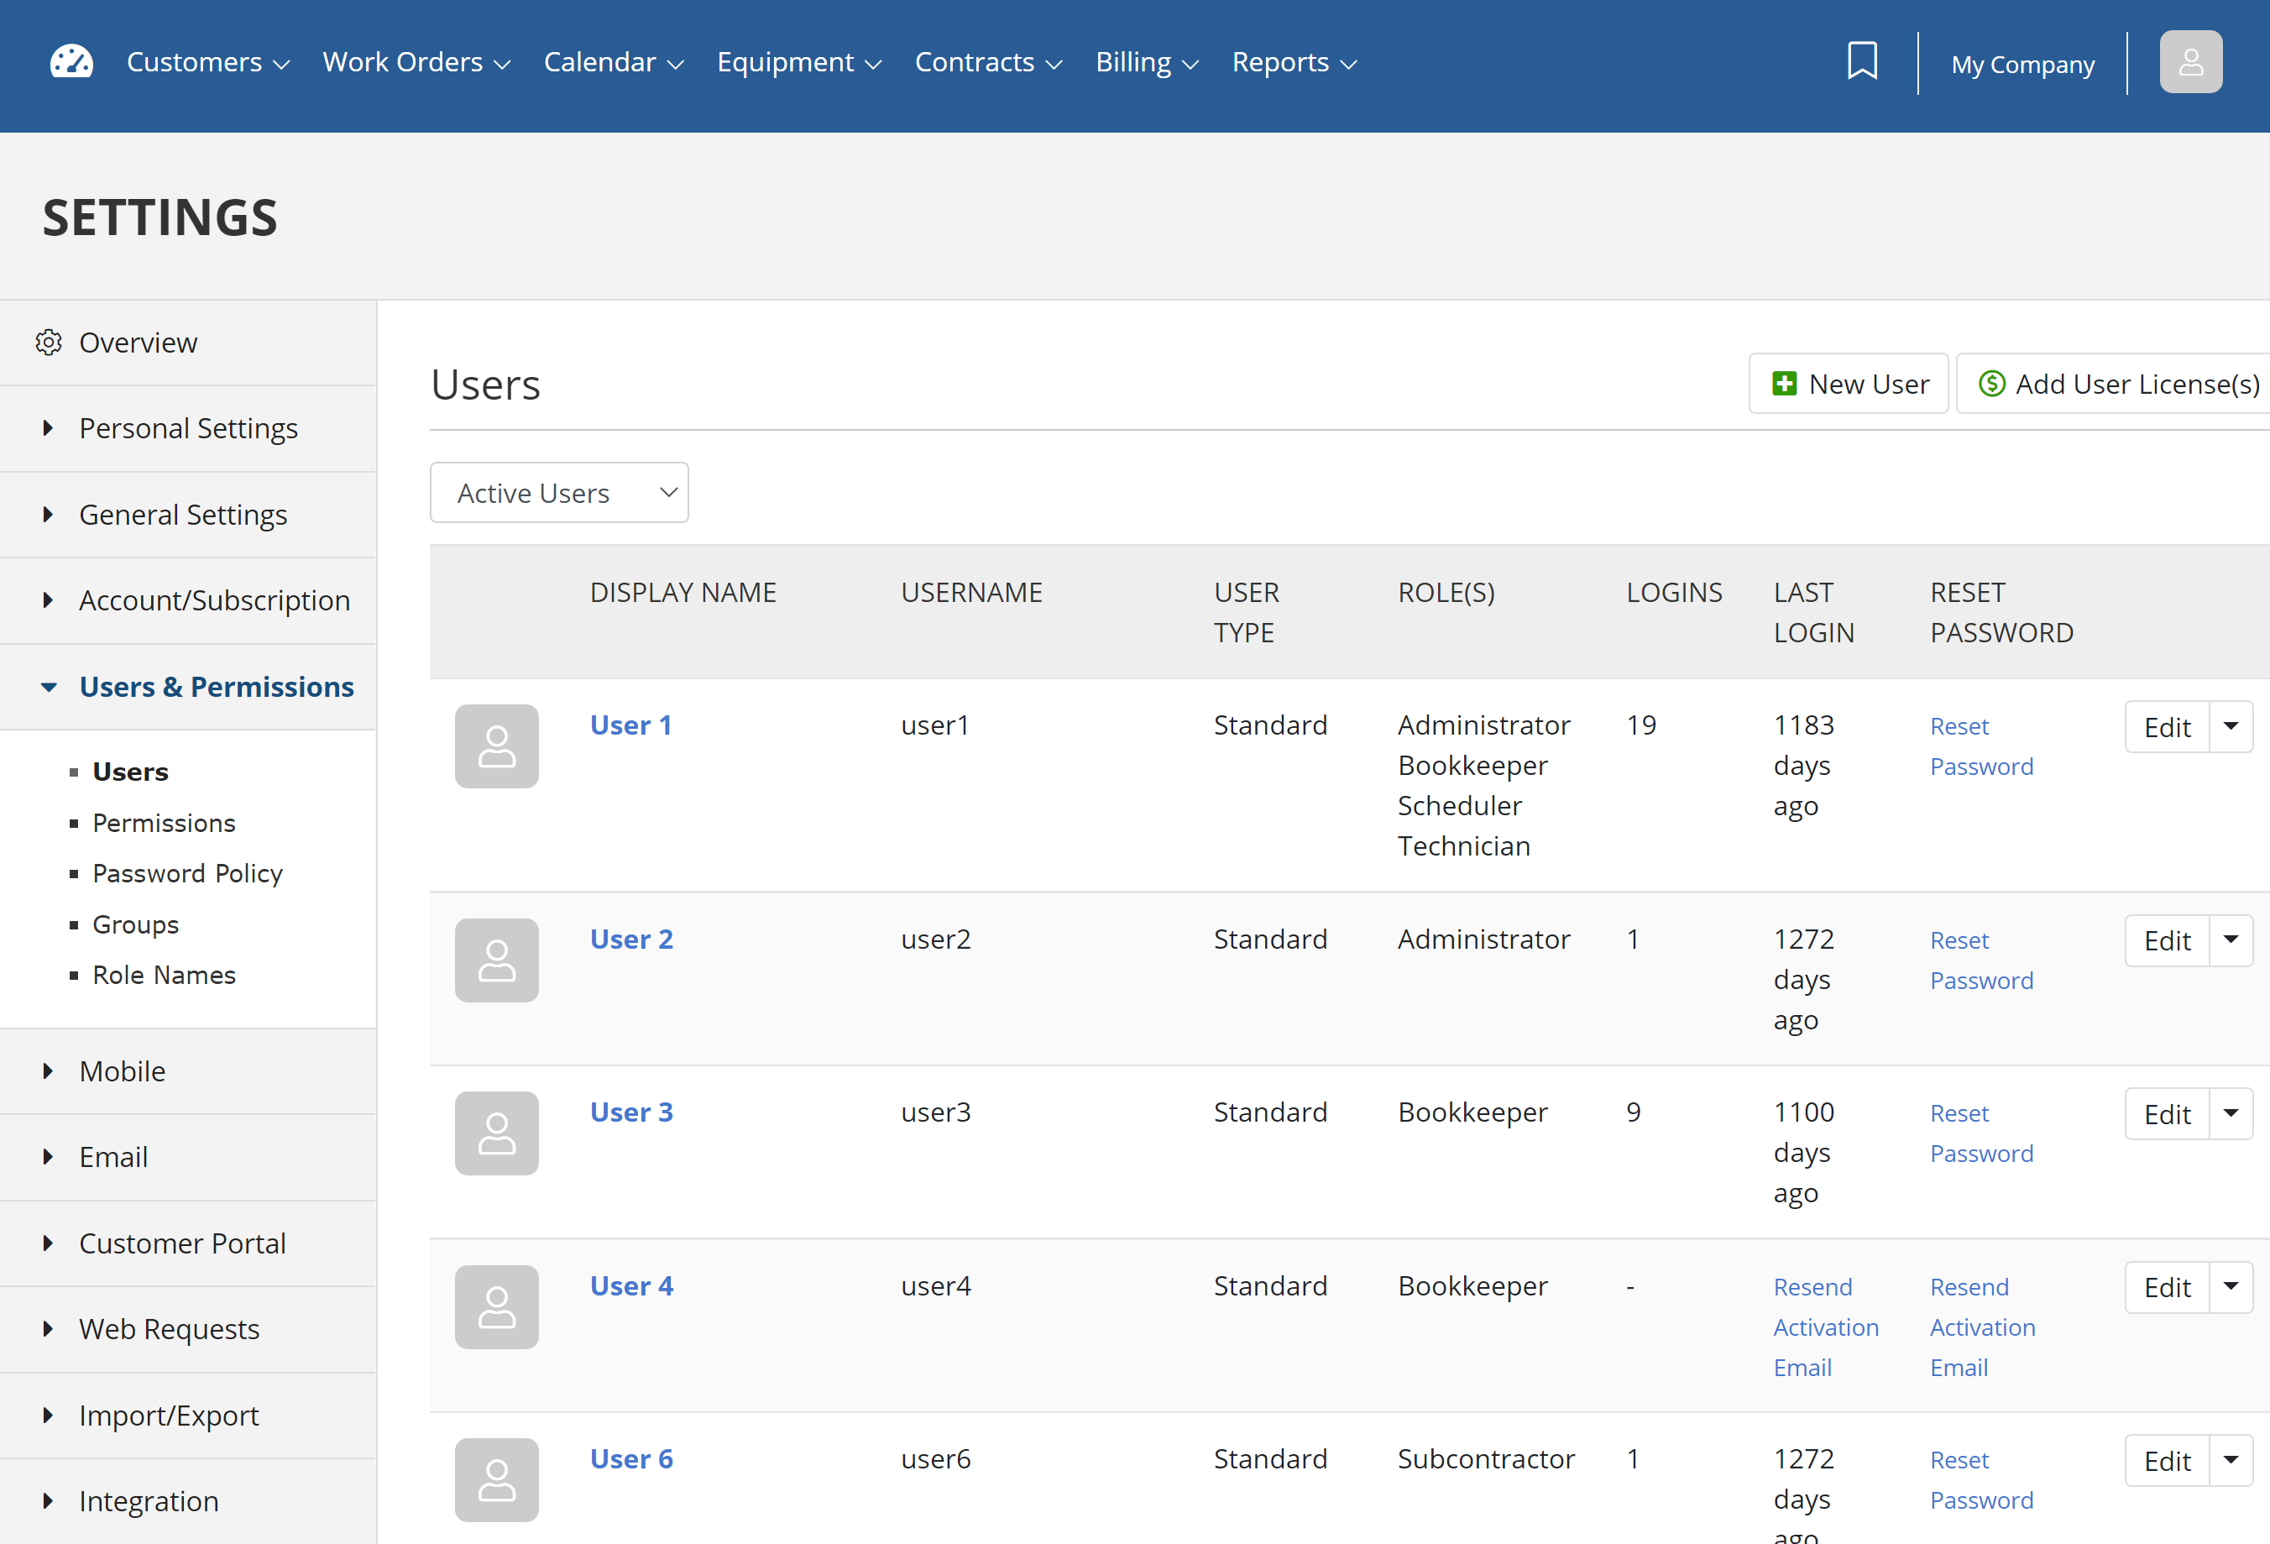
Task: Open the Active Users filter dropdown
Action: click(559, 493)
